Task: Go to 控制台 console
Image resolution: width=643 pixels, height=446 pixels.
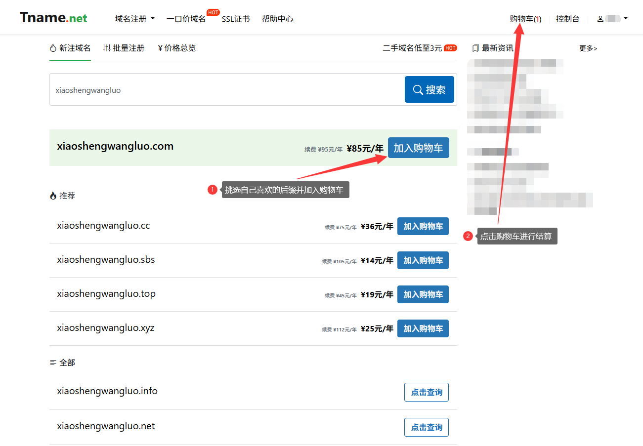Action: coord(567,19)
